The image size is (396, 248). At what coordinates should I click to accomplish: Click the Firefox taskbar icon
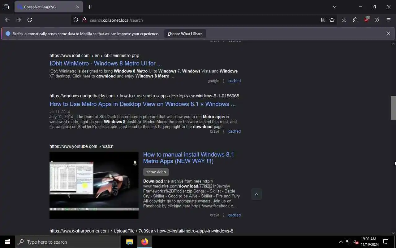[x=144, y=242]
